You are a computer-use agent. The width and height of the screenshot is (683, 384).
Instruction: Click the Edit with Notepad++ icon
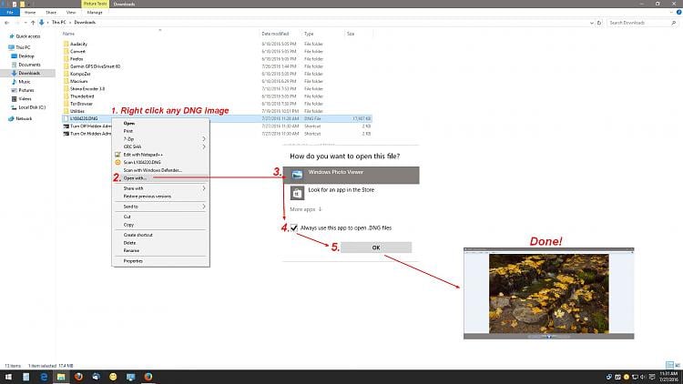[x=117, y=155]
